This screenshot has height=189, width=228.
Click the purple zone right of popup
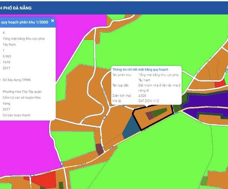click(x=206, y=100)
